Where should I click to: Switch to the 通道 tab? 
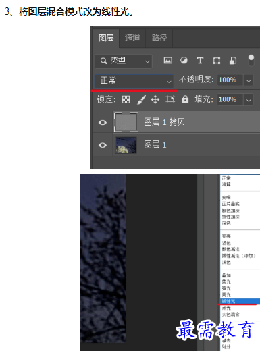(x=132, y=38)
